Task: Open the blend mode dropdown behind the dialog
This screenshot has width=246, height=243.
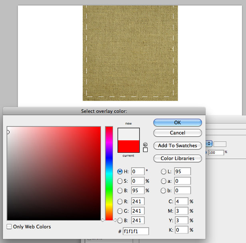Action: pos(209,144)
